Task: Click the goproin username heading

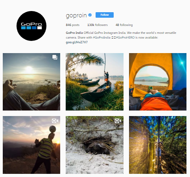Action: (x=76, y=15)
